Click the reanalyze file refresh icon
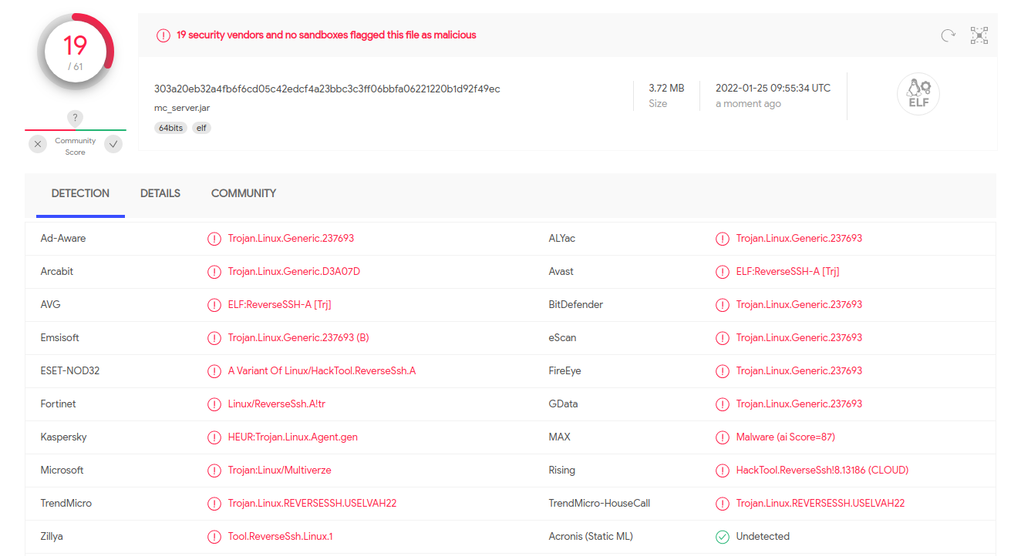The image size is (1021, 556). coord(948,35)
